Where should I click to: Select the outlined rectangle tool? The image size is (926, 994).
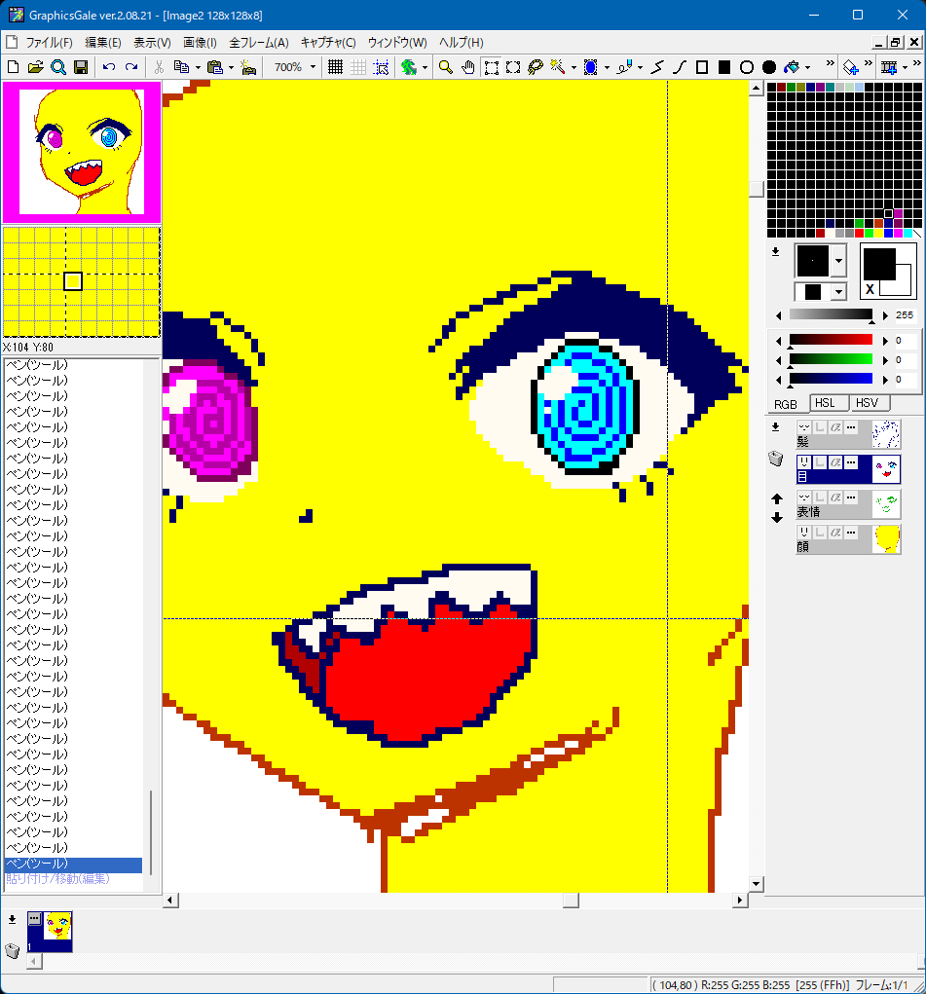pyautogui.click(x=702, y=67)
